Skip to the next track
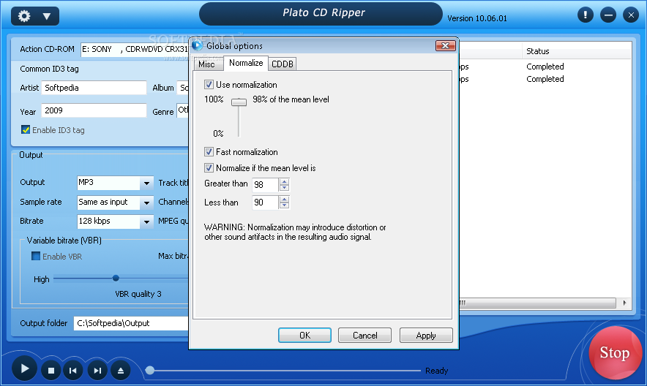 (97, 371)
